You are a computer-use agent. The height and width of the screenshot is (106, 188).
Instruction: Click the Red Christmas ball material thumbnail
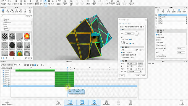(x=12, y=54)
